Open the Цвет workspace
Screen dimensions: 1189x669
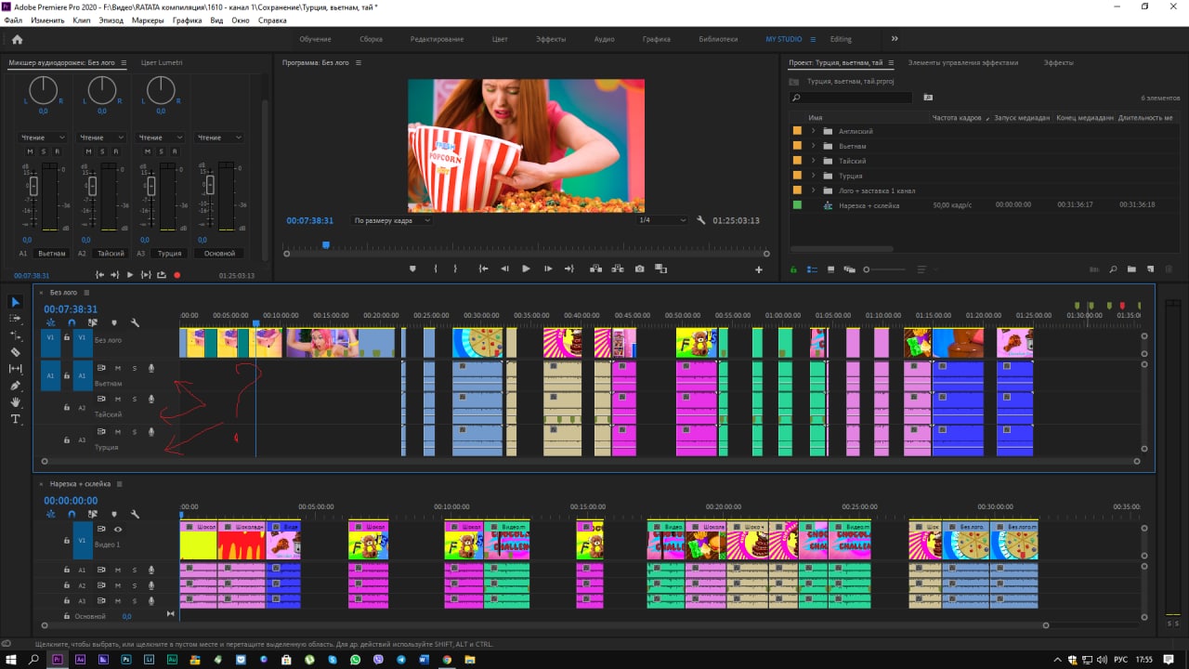click(500, 39)
